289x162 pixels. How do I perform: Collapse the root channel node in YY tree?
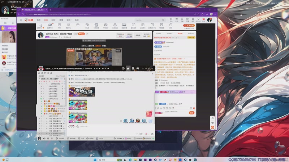tap(39, 79)
